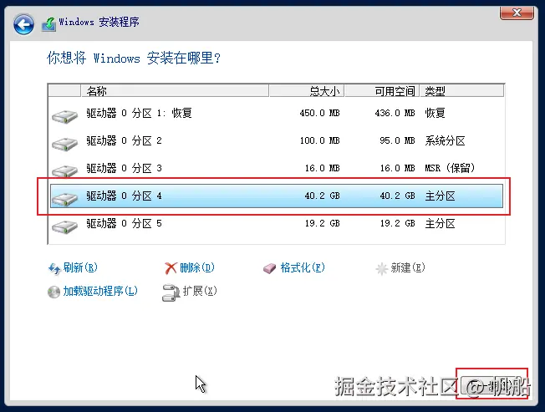Image resolution: width=545 pixels, height=412 pixels.
Task: Sort by 总大小 column header
Action: coord(307,90)
